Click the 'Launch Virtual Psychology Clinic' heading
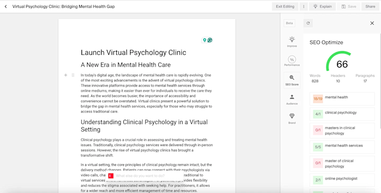 click(x=133, y=53)
